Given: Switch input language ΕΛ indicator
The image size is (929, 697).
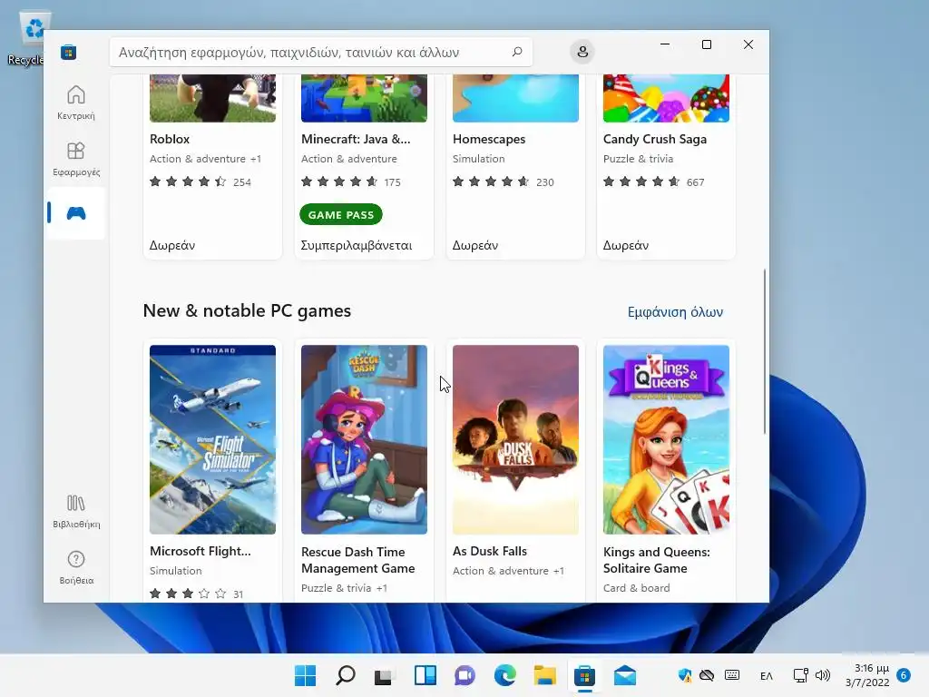Looking at the screenshot, I should click(x=766, y=675).
